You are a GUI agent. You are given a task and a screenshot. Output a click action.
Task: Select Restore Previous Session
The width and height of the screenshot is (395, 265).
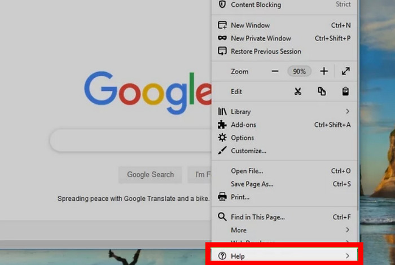pyautogui.click(x=266, y=51)
